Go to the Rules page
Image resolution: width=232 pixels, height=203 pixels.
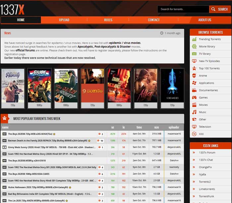(x=108, y=20)
